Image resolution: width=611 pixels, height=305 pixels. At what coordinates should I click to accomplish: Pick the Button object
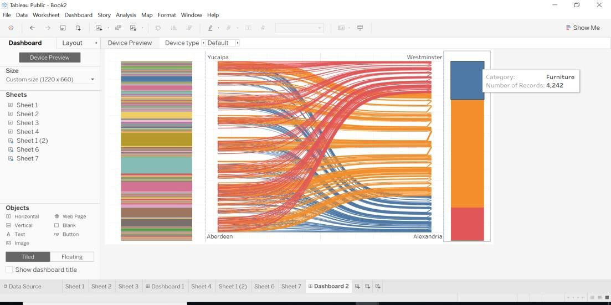(66, 235)
